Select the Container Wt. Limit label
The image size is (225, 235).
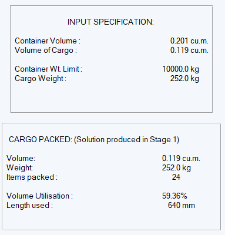48,69
